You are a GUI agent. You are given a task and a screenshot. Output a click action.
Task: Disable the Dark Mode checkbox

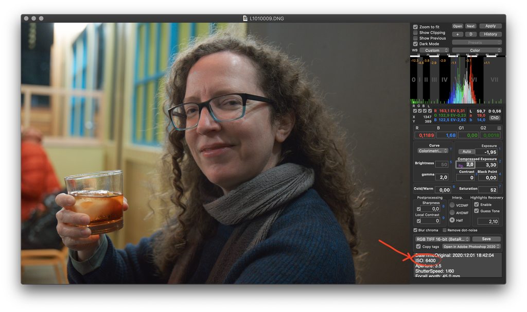(x=416, y=44)
